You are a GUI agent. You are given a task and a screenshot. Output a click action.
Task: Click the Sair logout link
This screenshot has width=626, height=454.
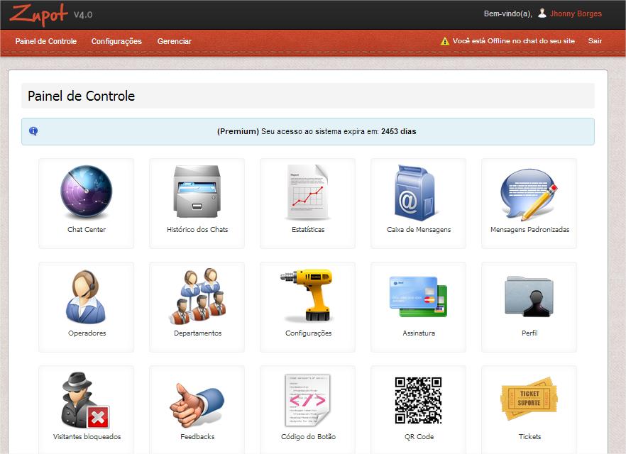595,41
